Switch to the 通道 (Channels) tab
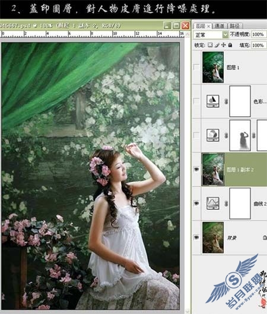 219,26
